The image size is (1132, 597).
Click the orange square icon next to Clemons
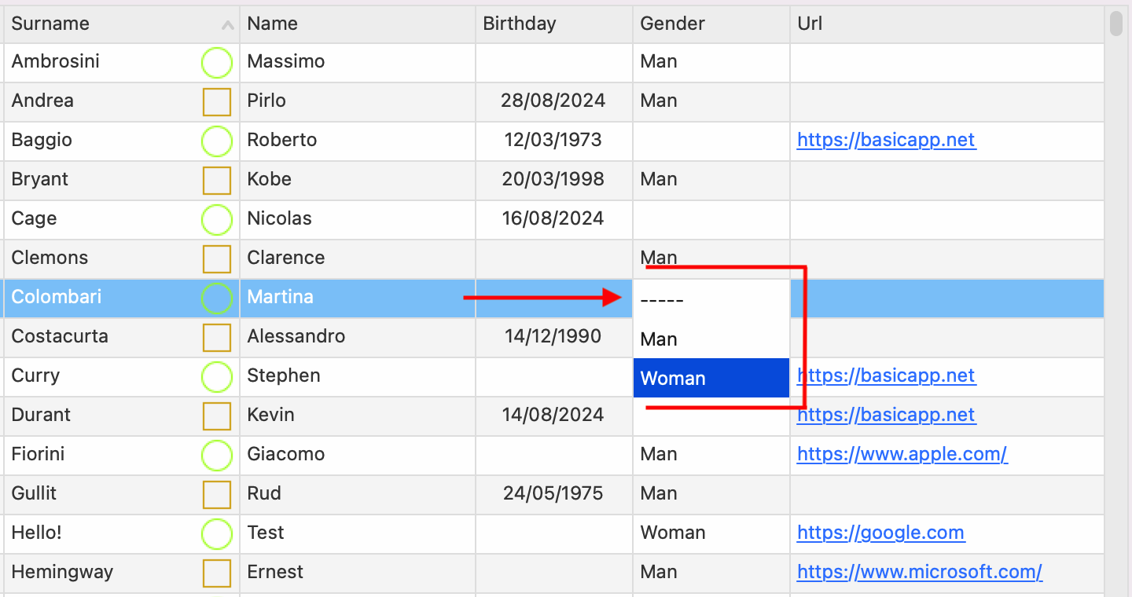click(217, 259)
